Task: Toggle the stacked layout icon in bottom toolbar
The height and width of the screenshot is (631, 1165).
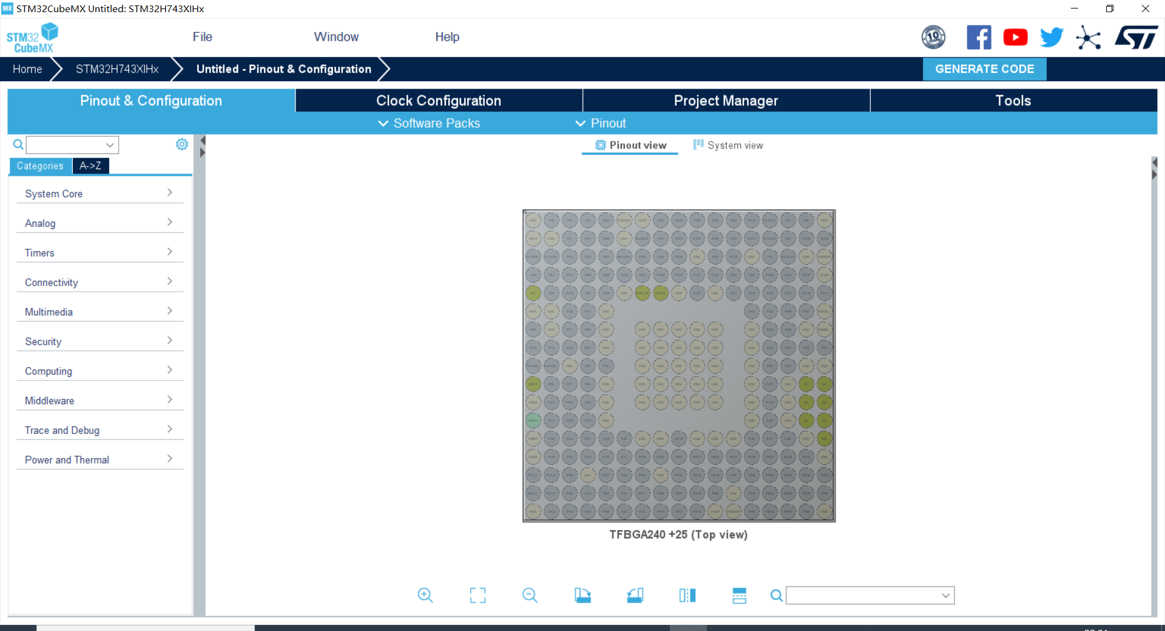Action: (x=739, y=595)
